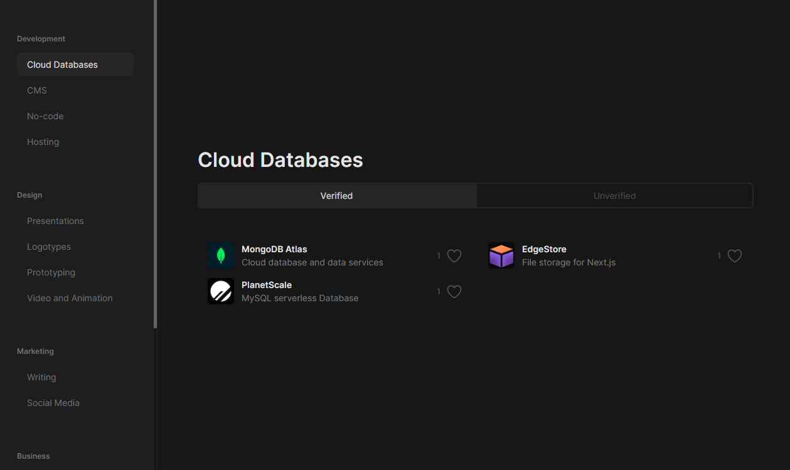
Task: Switch to the Unverified tab
Action: pos(614,196)
